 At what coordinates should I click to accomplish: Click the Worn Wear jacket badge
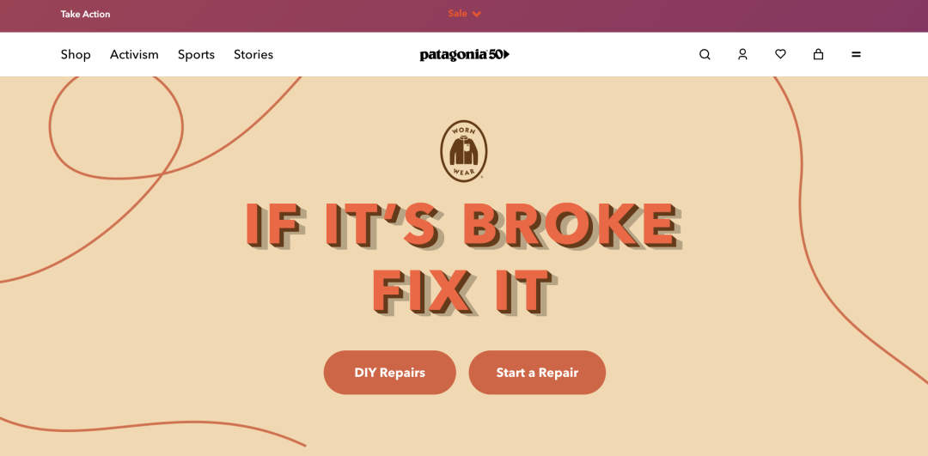click(x=463, y=151)
